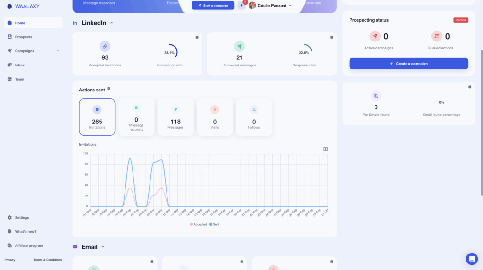The height and width of the screenshot is (270, 483).
Task: Collapse the Email section
Action: tap(103, 247)
